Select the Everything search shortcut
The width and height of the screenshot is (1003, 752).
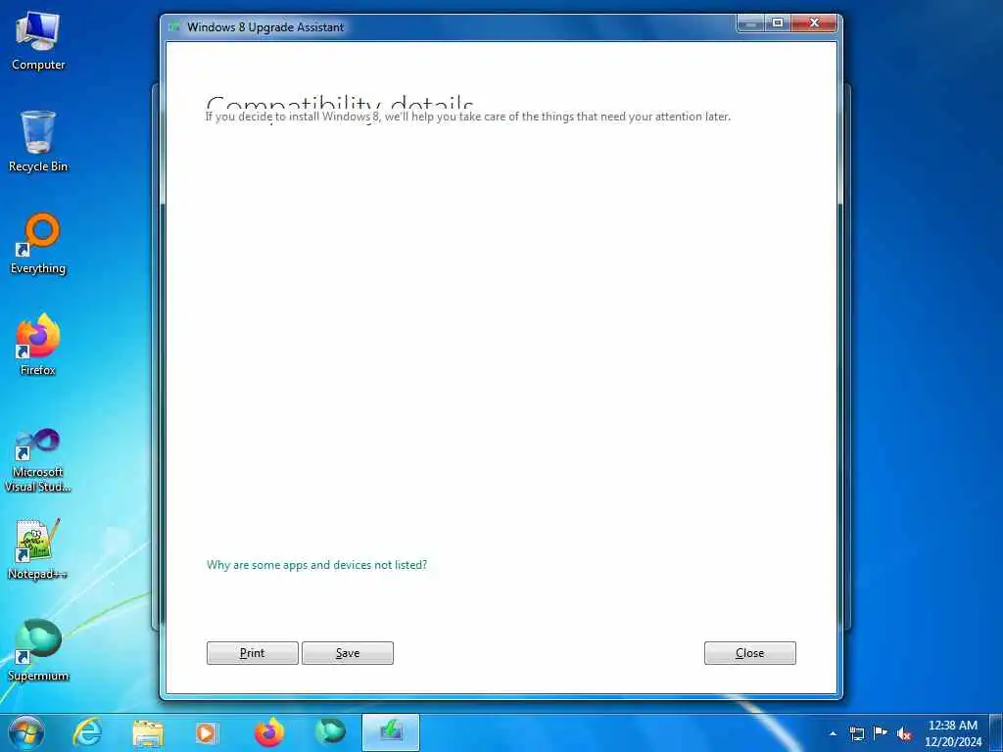pos(38,244)
